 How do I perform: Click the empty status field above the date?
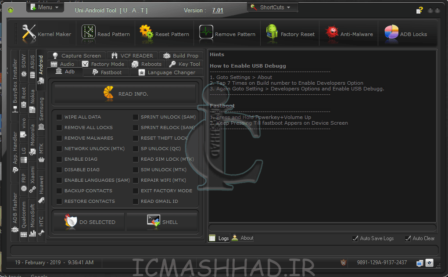coord(224,250)
